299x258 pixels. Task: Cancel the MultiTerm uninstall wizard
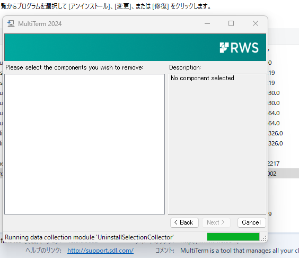(x=251, y=222)
